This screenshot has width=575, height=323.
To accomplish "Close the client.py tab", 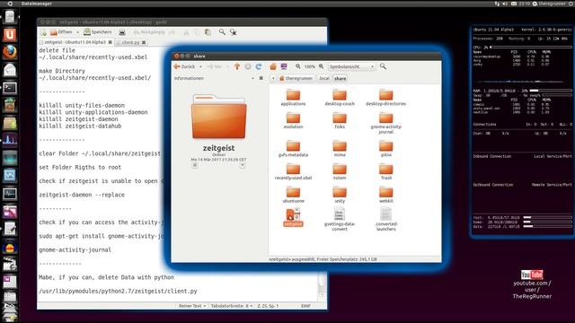I will pos(144,42).
